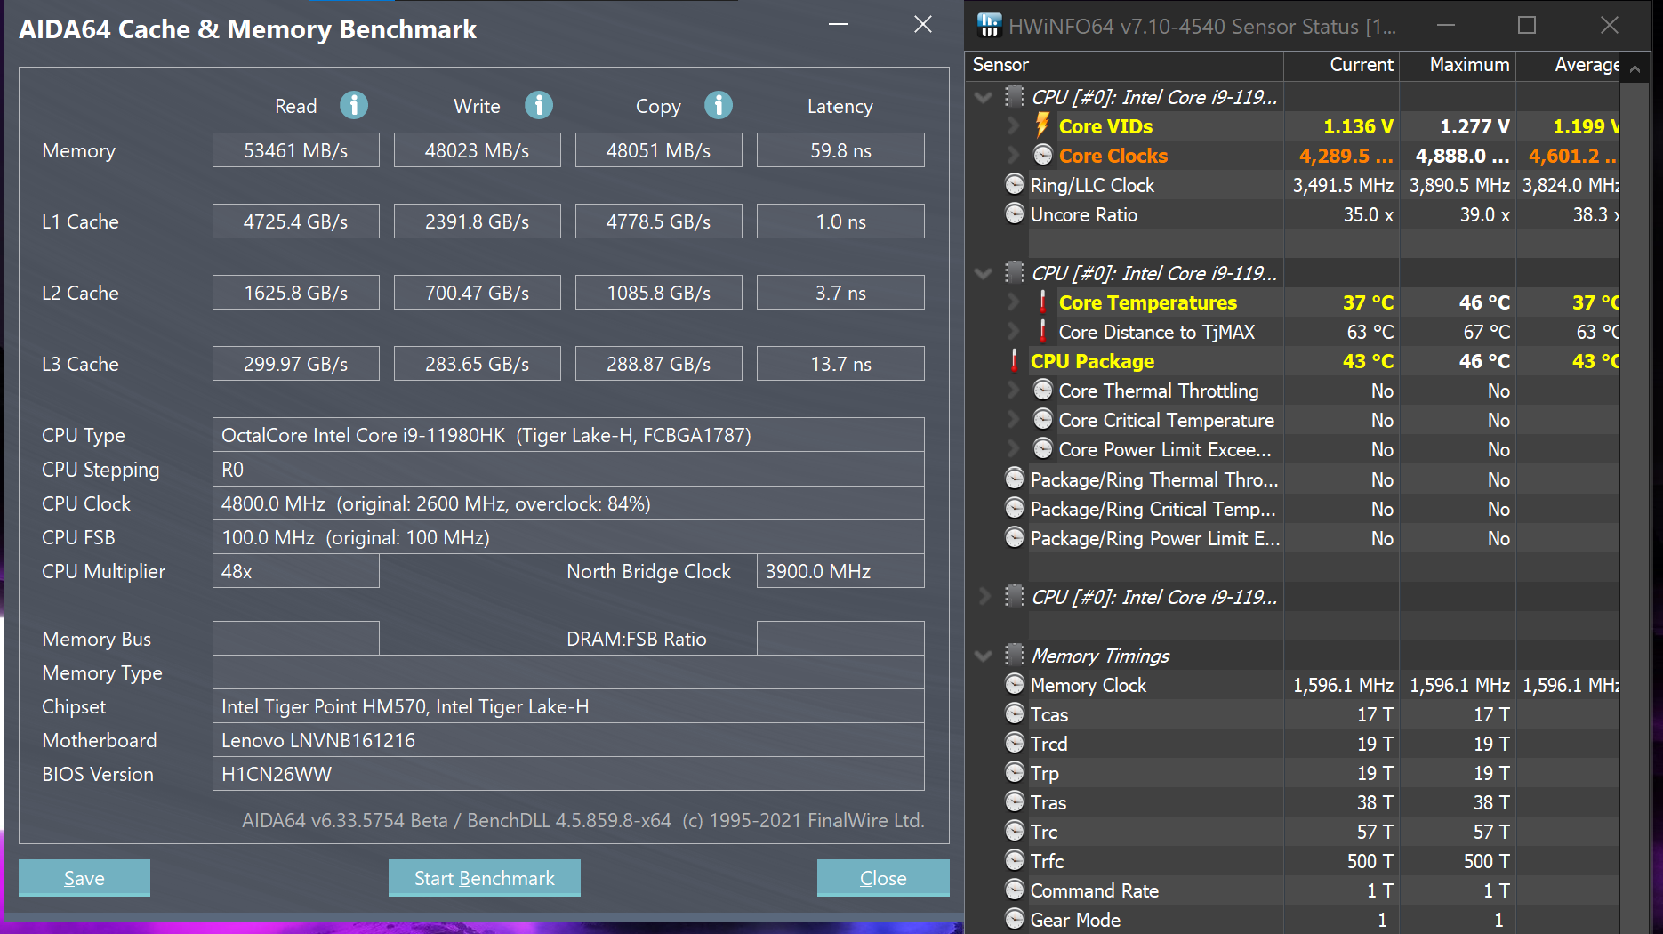This screenshot has height=934, width=1663.
Task: Click the AIDA64 version copyright text
Action: click(x=583, y=820)
